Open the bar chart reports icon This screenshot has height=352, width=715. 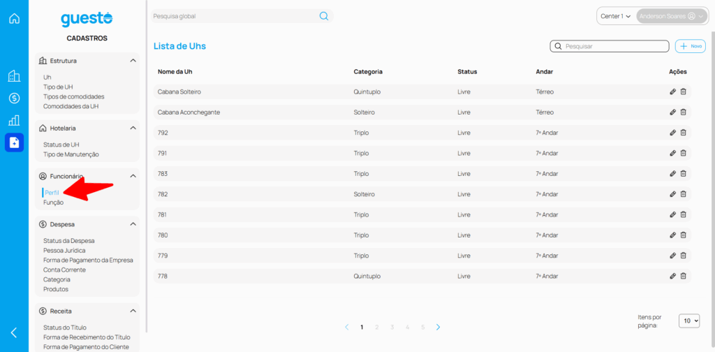(x=14, y=120)
